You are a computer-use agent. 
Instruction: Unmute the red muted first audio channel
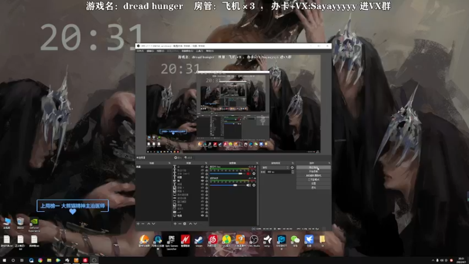click(x=248, y=174)
